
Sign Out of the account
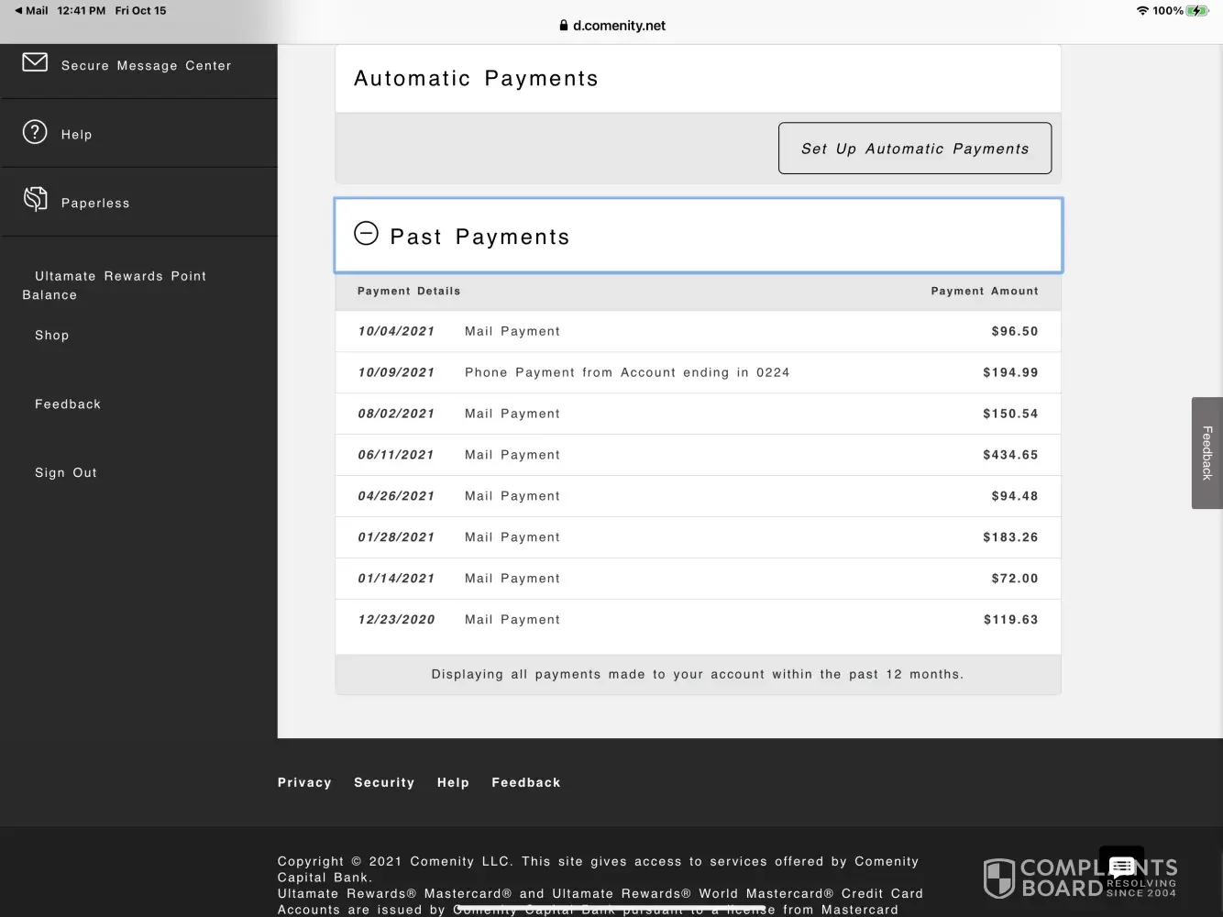click(x=66, y=473)
